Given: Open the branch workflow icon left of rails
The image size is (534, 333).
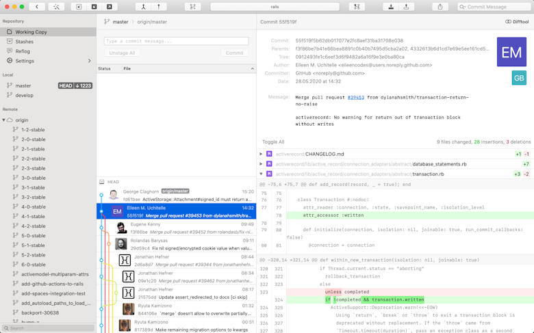Looking at the screenshot, I should [x=193, y=6].
